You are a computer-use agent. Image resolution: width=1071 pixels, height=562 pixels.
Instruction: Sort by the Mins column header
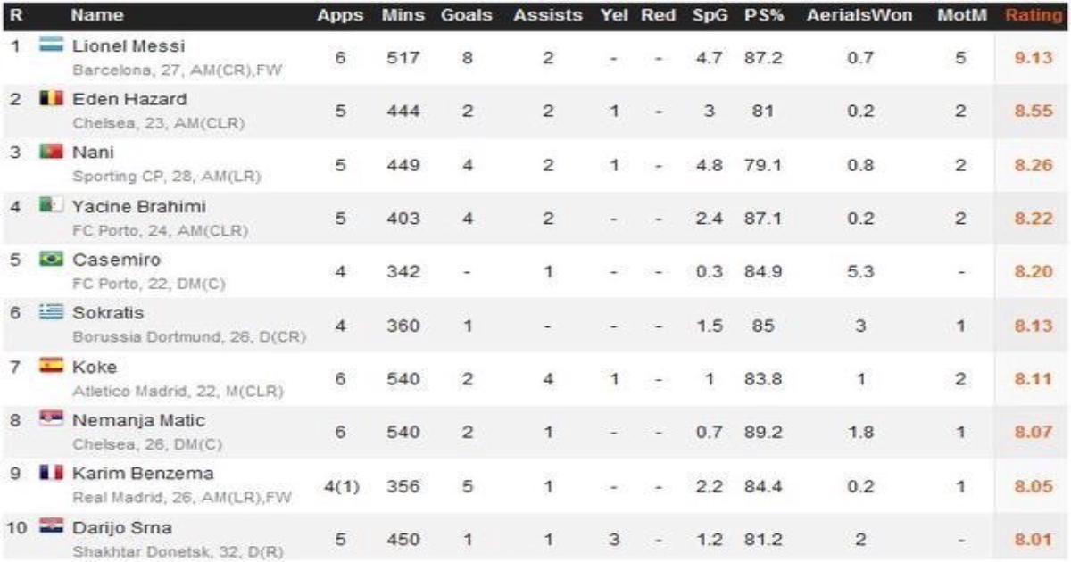[x=403, y=15]
